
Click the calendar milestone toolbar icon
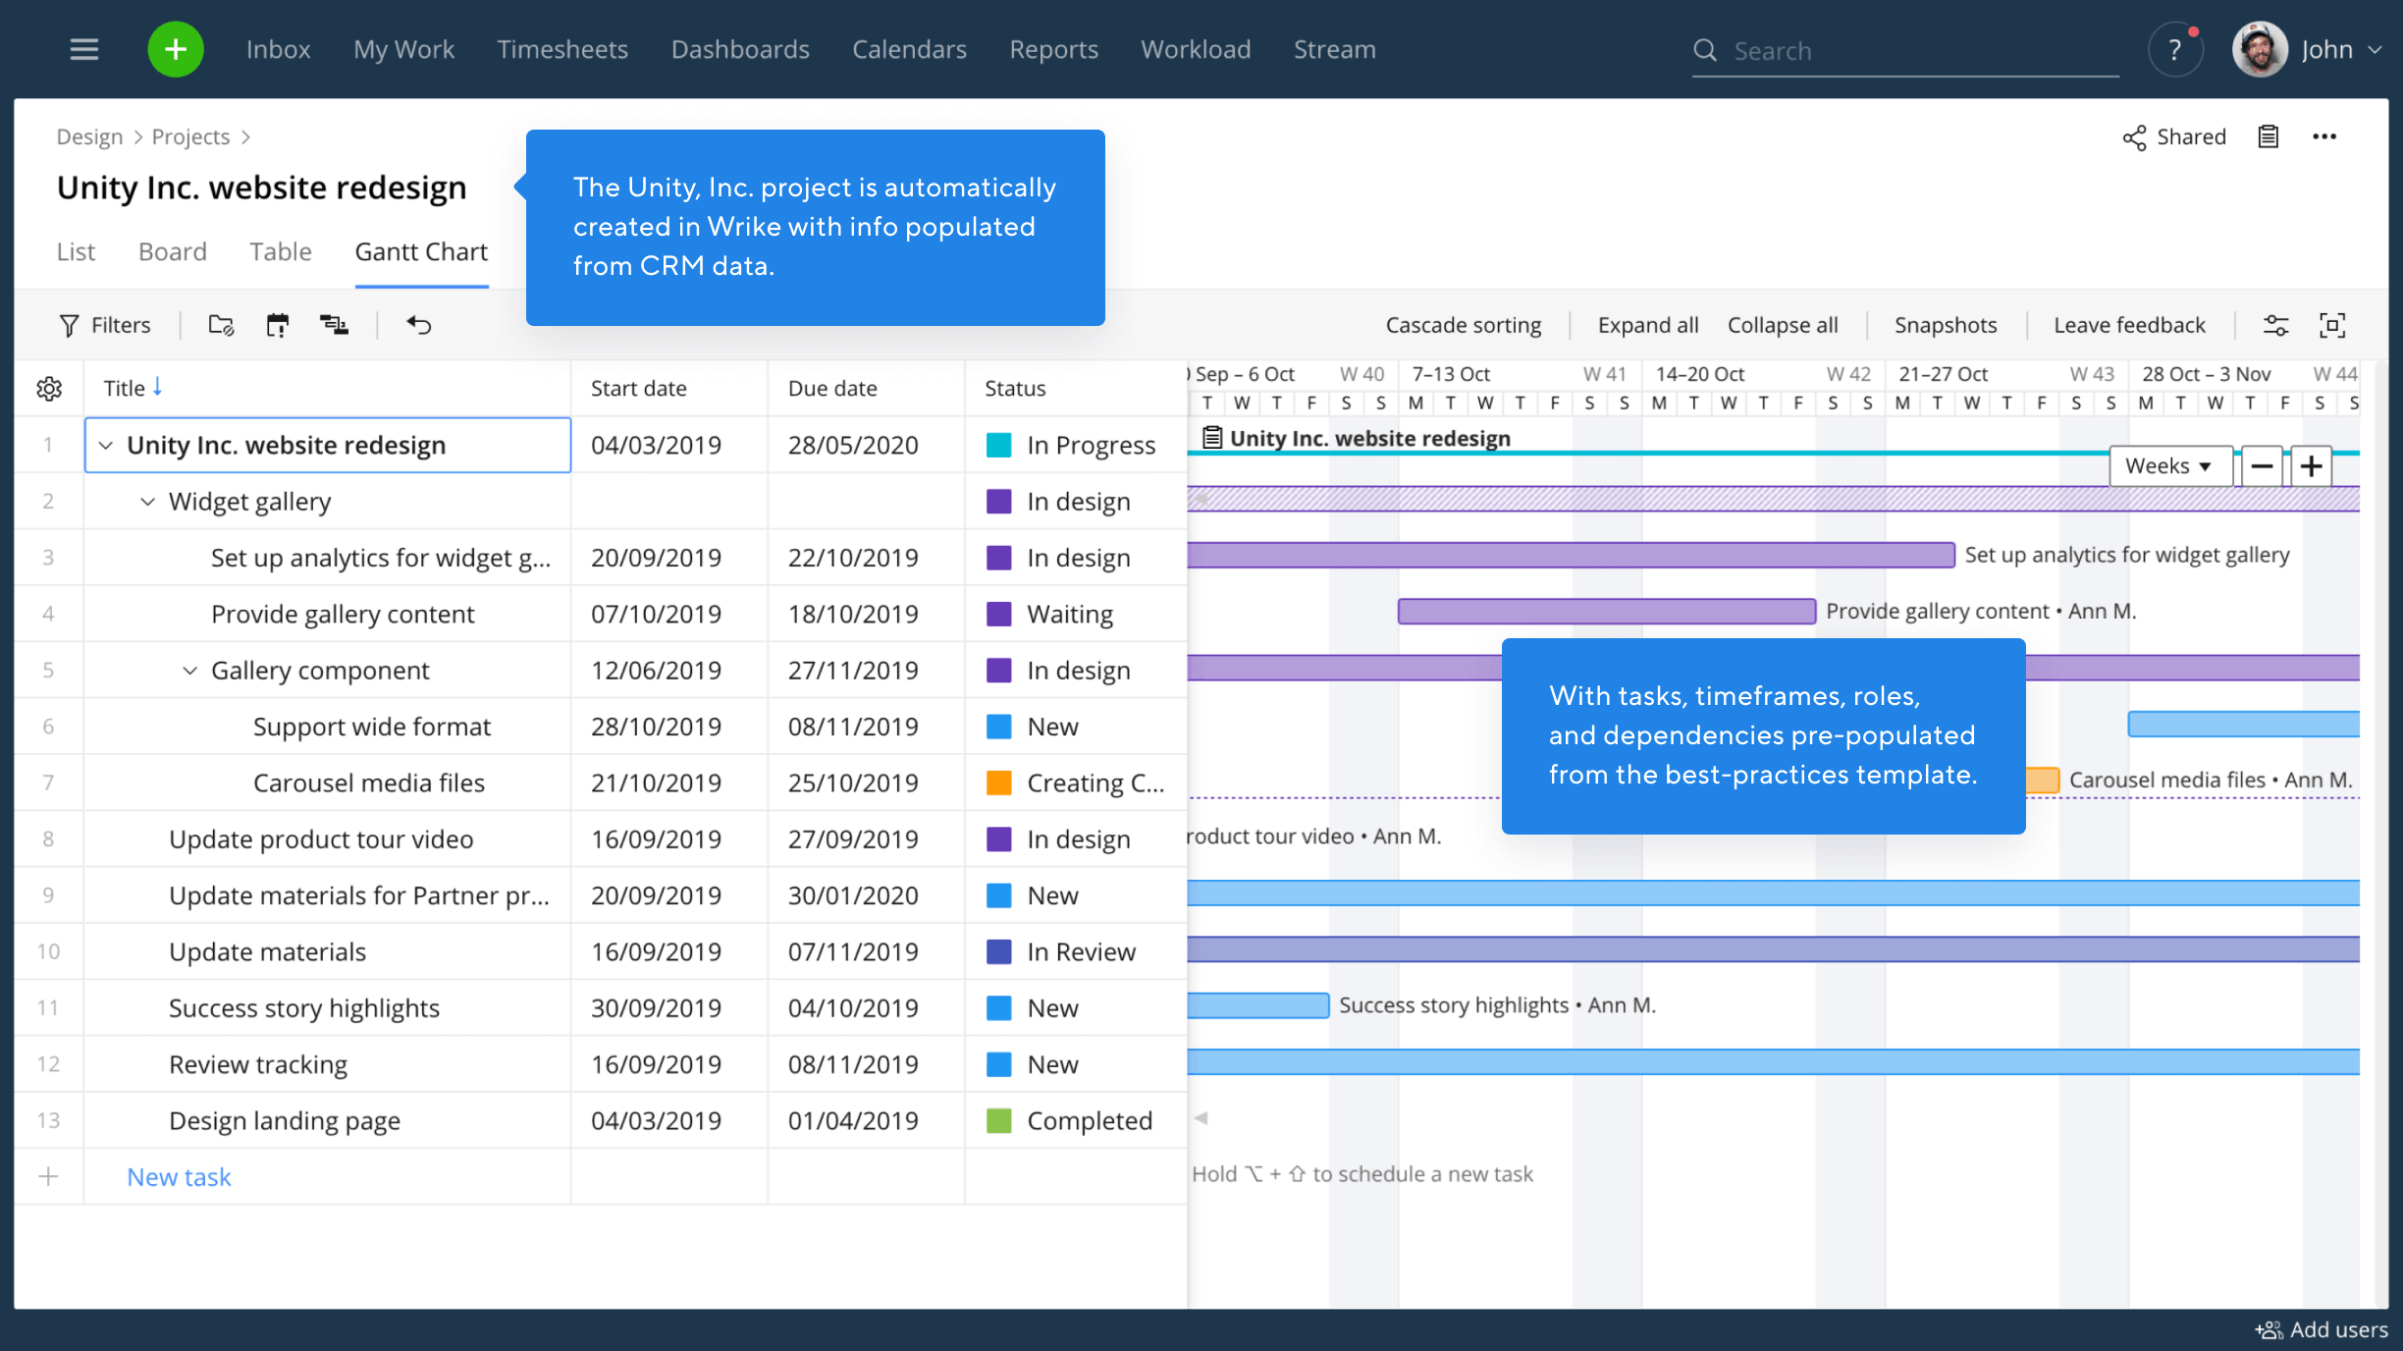(278, 325)
